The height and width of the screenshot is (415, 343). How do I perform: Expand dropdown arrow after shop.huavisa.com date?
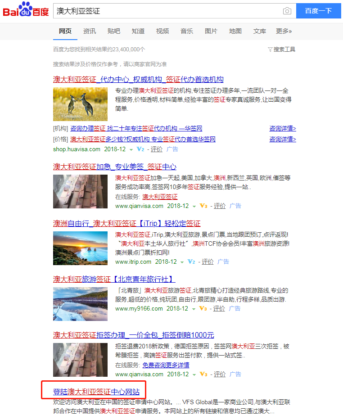click(x=131, y=150)
